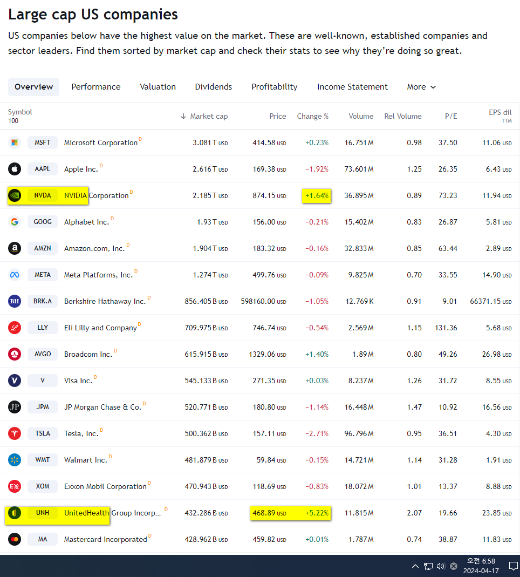Click the Alphabet Google logo icon
This screenshot has height=577, width=520.
point(15,222)
